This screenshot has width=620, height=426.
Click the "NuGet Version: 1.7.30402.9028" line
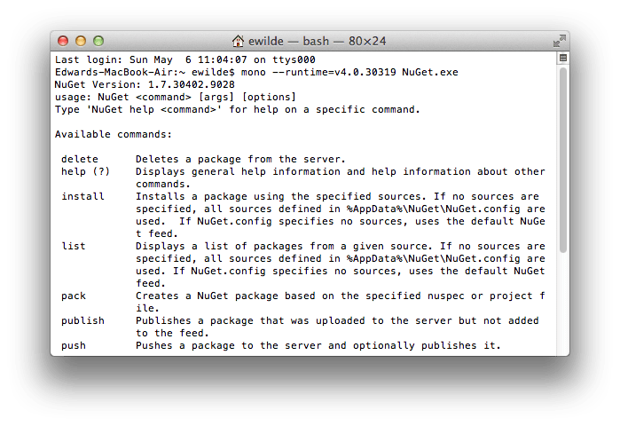tap(145, 84)
